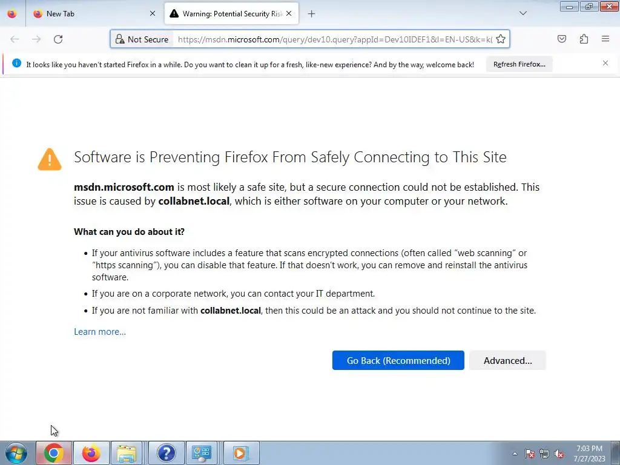The image size is (620, 465).
Task: Open the Help question mark taskbar icon
Action: pos(166,453)
